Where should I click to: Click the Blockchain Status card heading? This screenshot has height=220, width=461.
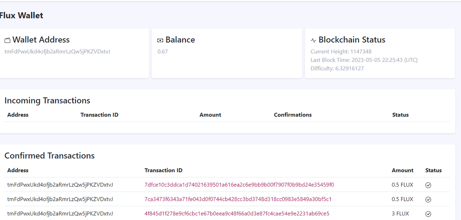(352, 40)
